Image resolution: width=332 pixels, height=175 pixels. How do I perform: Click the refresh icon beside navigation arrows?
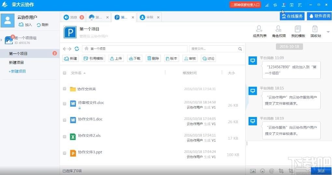(77, 49)
